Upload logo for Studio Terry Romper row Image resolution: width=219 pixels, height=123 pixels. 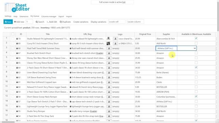pyautogui.click(x=109, y=111)
